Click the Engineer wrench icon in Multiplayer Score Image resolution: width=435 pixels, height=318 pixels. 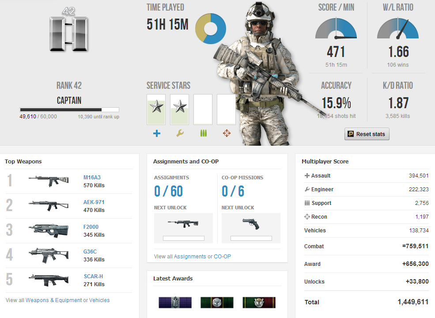tap(307, 189)
